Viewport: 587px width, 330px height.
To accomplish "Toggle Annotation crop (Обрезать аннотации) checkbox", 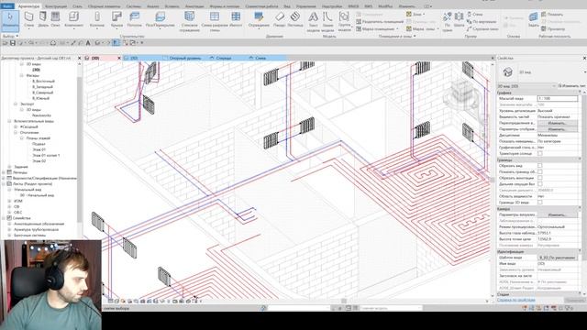I will click(x=540, y=178).
